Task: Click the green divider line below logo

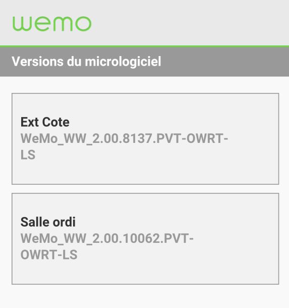Action: coord(144,46)
